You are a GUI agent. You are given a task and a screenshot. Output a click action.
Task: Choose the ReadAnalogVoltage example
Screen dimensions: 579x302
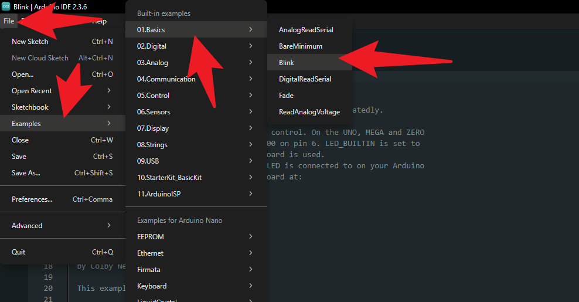tap(309, 111)
